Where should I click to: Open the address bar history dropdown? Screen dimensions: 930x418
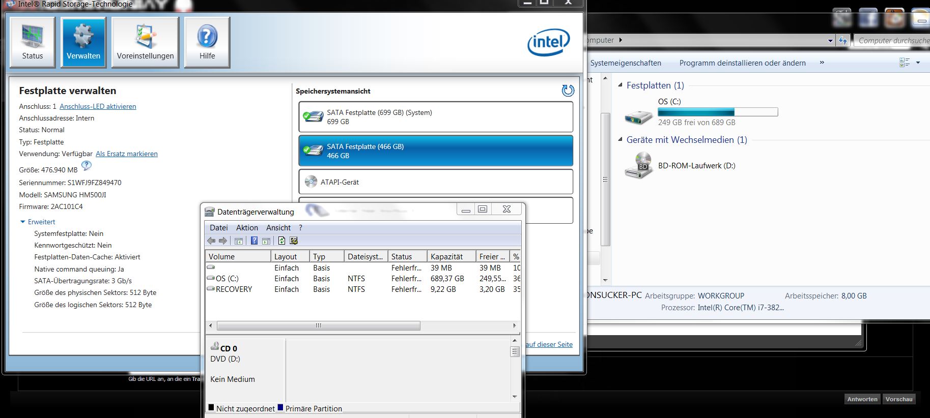click(x=830, y=41)
